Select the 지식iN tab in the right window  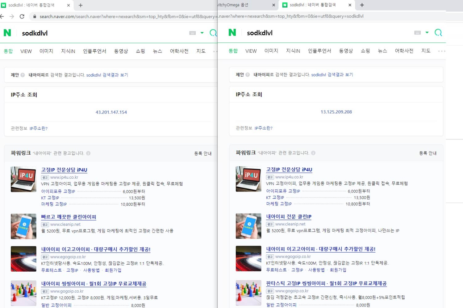[293, 51]
